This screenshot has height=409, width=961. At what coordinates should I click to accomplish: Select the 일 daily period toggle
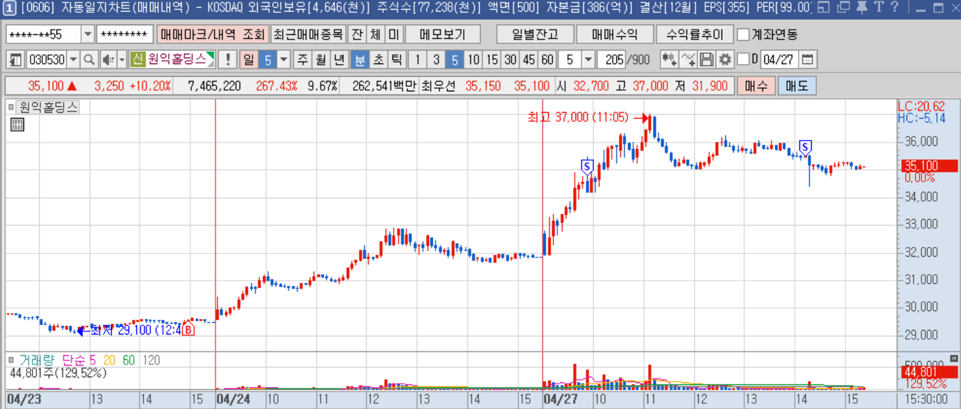click(248, 60)
